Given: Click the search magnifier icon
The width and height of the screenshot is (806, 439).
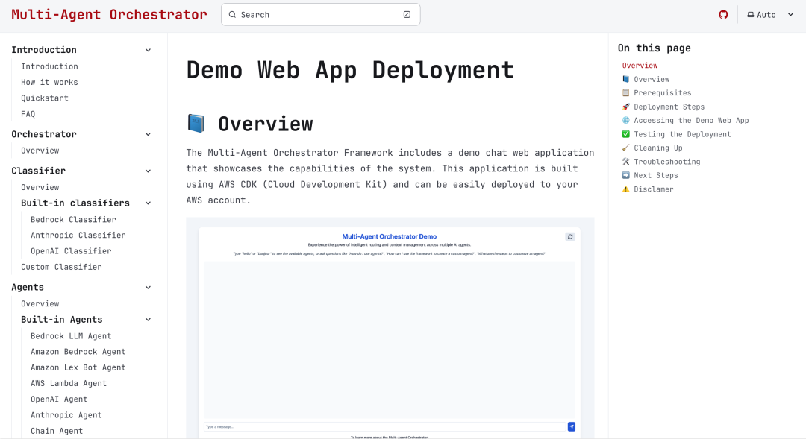Looking at the screenshot, I should [x=232, y=14].
